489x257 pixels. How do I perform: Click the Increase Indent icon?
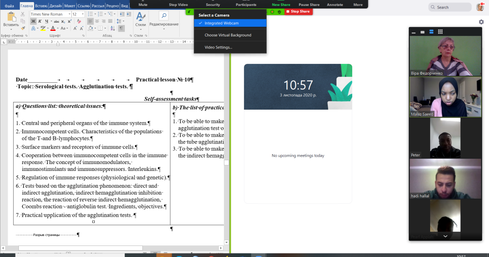(x=129, y=14)
